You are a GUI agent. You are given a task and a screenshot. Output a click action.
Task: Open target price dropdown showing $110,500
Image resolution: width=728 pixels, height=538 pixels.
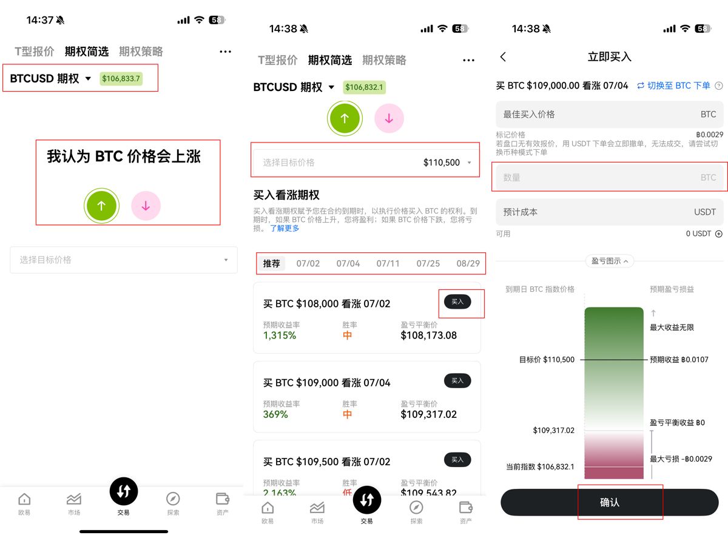click(366, 163)
